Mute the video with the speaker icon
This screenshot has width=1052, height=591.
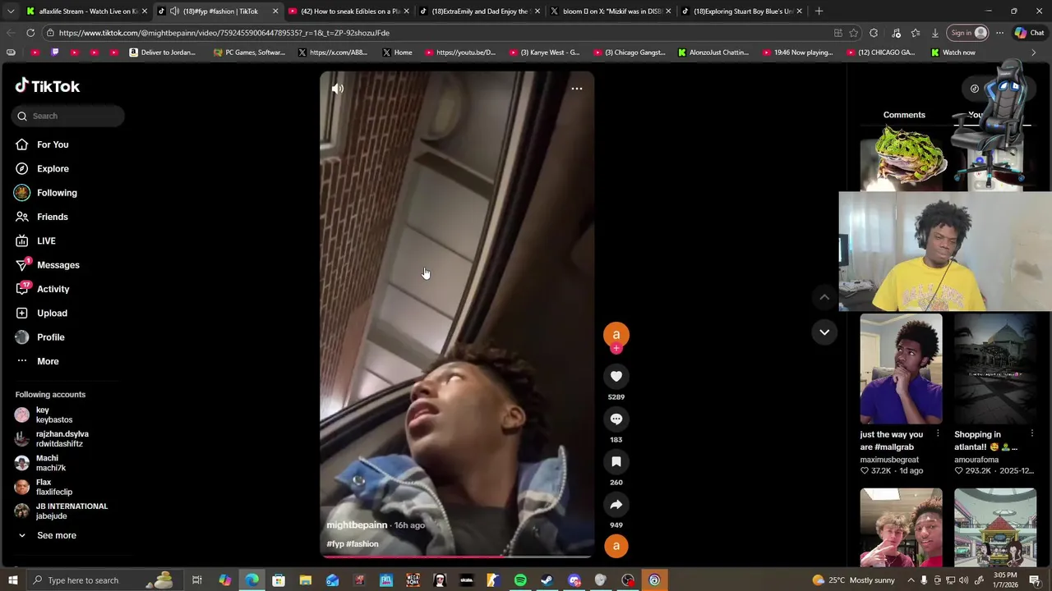[x=337, y=89]
